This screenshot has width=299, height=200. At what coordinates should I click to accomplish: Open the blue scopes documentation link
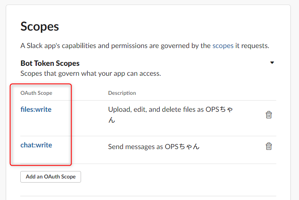[223, 46]
